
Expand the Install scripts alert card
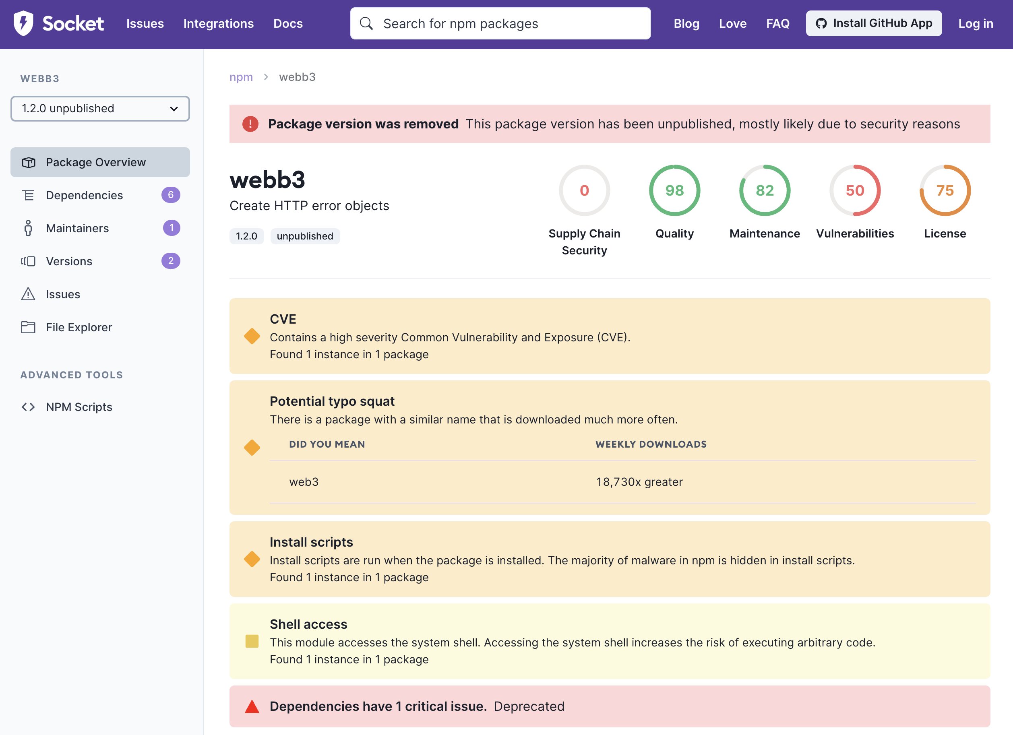pos(609,559)
